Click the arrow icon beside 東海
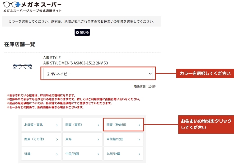This screenshot has width=234, height=166. 98,139
